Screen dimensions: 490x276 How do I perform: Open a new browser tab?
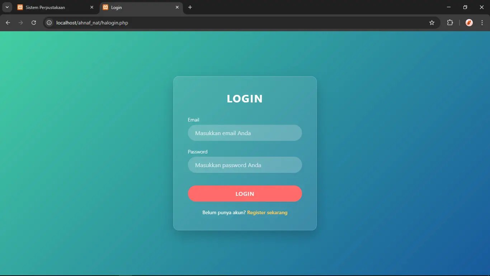tap(190, 7)
